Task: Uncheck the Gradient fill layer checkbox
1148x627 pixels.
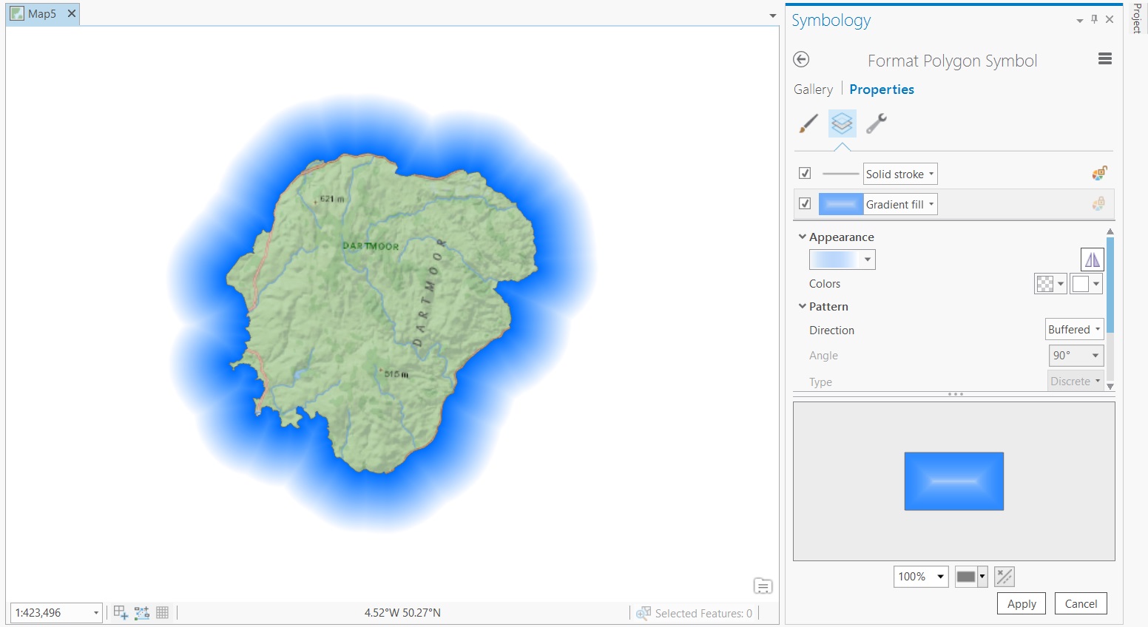Action: [x=805, y=203]
